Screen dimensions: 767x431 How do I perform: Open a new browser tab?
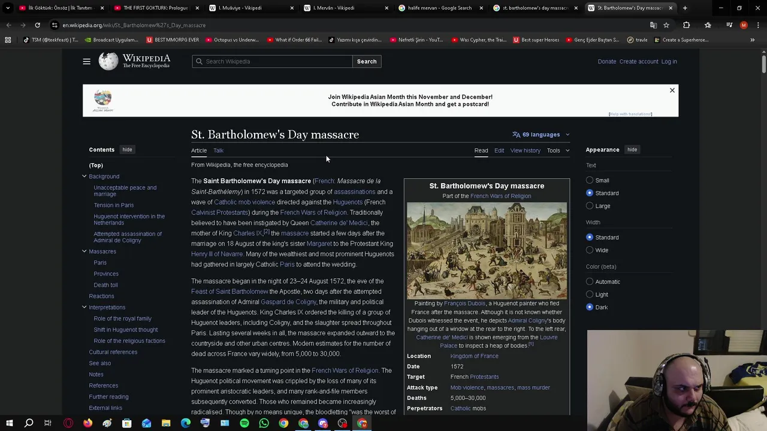coord(685,8)
